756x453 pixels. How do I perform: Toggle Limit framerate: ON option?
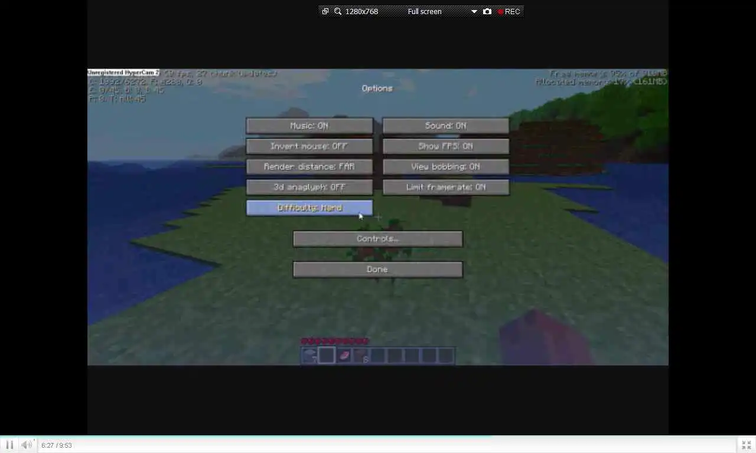click(x=446, y=187)
